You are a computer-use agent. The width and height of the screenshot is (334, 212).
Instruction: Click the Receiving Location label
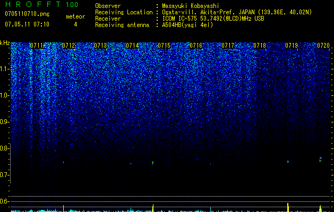(x=124, y=12)
